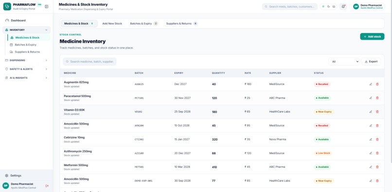The width and height of the screenshot is (392, 192).
Task: Collapse the INVENTORY section
Action: click(x=26, y=30)
